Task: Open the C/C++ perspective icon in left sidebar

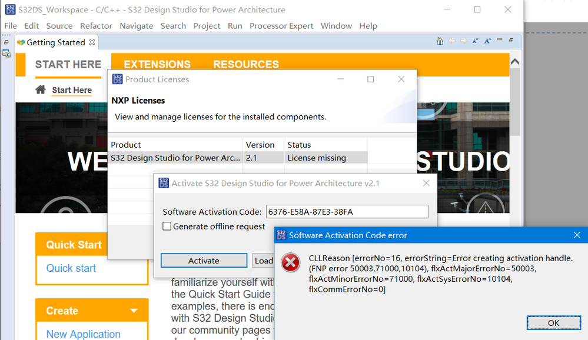Action: [x=6, y=54]
